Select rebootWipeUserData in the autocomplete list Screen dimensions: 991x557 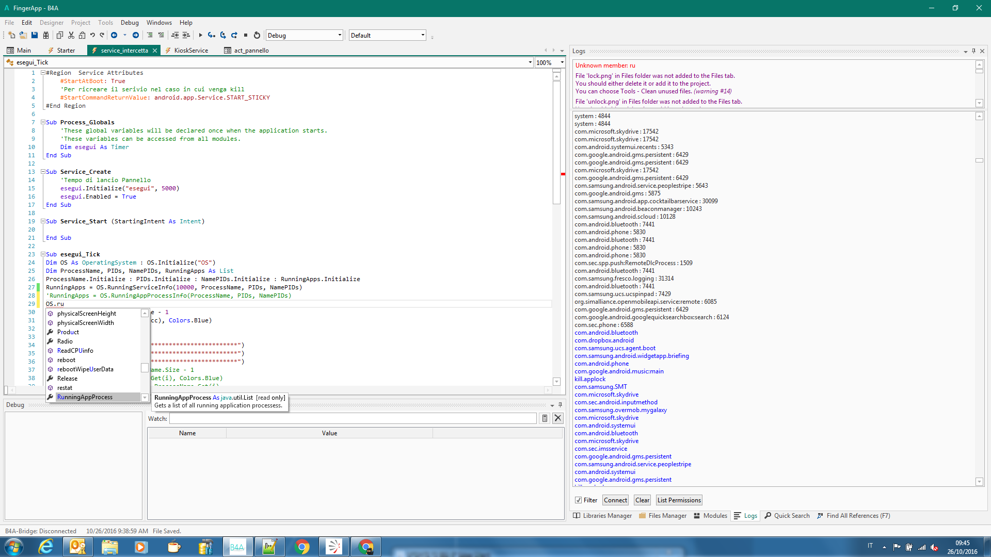93,369
